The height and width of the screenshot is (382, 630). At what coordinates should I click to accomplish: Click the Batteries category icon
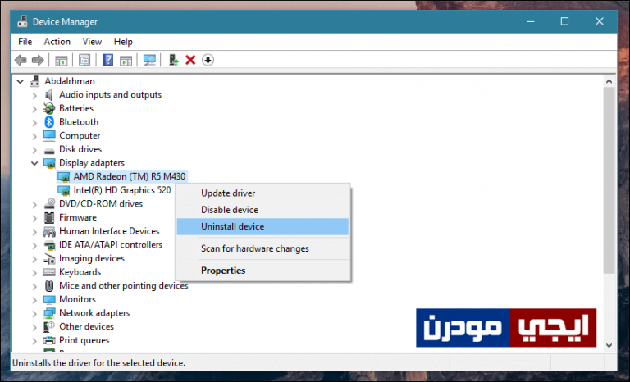[x=49, y=108]
